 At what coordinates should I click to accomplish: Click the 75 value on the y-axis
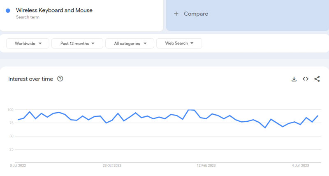click(12, 123)
